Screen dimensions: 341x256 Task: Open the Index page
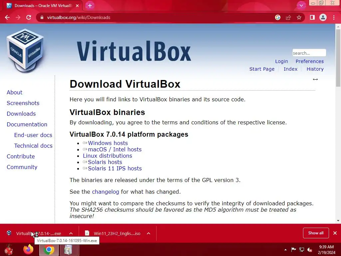point(290,69)
